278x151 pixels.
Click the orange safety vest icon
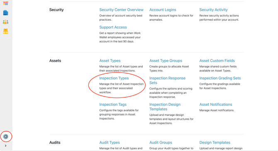pos(5,31)
